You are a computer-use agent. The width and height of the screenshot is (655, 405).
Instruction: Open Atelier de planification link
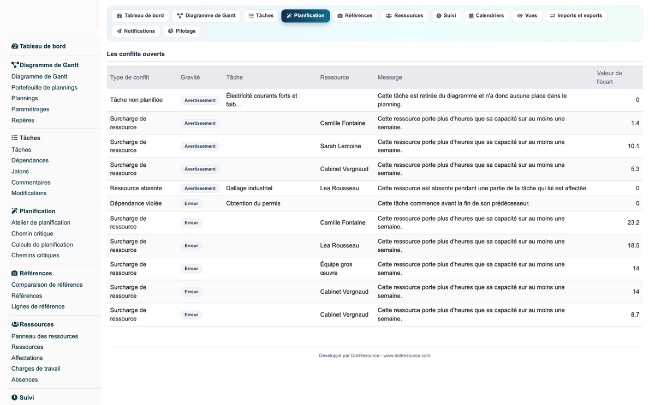[41, 222]
